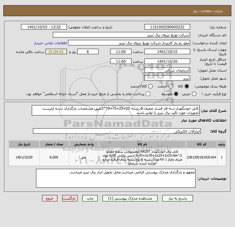This screenshot has width=235, height=227.
Task: Click the نام کالا column header
Action: tap(142, 144)
